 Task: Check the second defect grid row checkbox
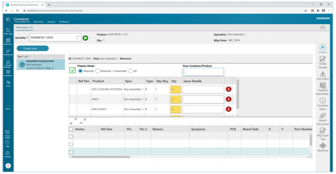tap(71, 144)
